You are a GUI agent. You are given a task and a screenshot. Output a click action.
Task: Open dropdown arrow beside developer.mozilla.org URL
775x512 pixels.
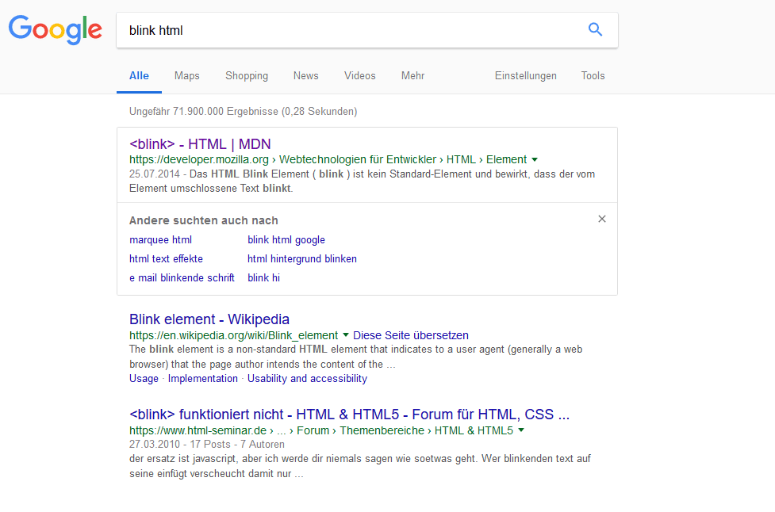(535, 159)
